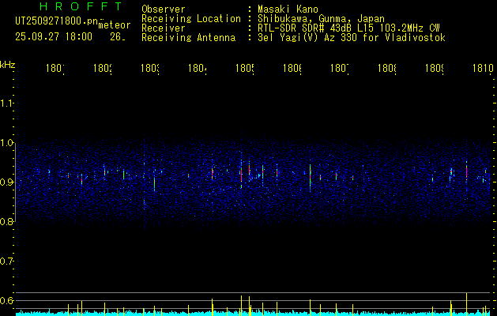Click the Observer label

(x=164, y=9)
